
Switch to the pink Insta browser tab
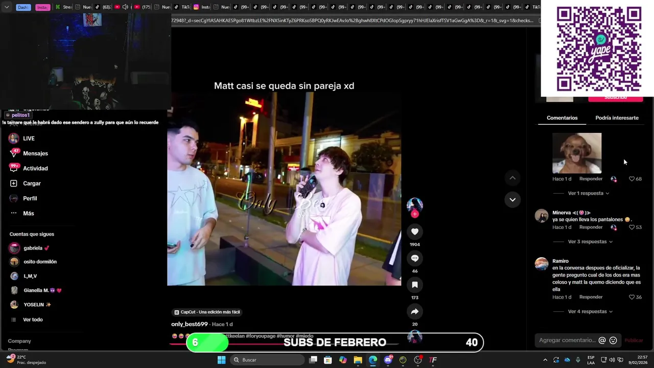[43, 7]
